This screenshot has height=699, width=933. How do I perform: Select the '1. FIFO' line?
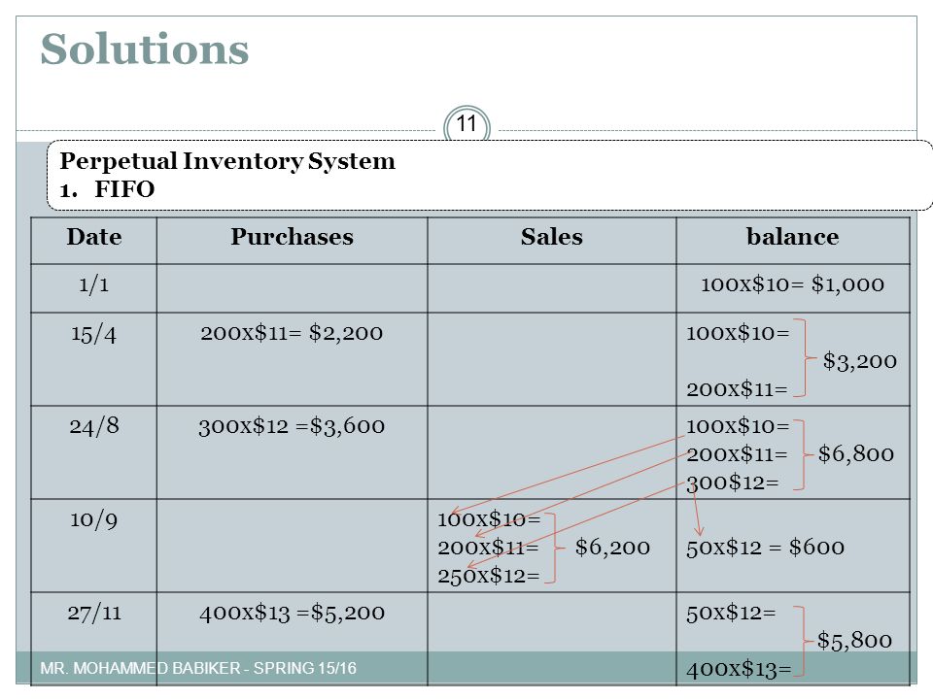click(x=107, y=189)
